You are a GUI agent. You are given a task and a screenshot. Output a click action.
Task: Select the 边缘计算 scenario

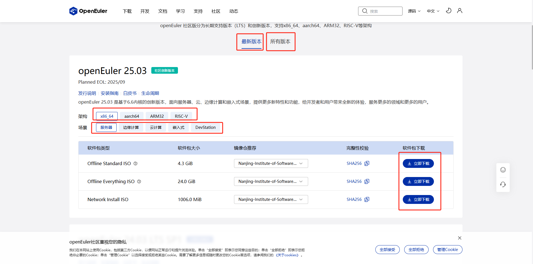point(131,127)
